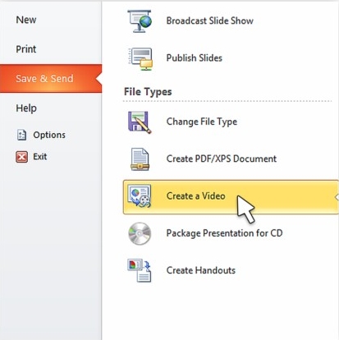The image size is (339, 340).
Task: Click the Broadcast Slide Show globe icon
Action: pos(140,21)
